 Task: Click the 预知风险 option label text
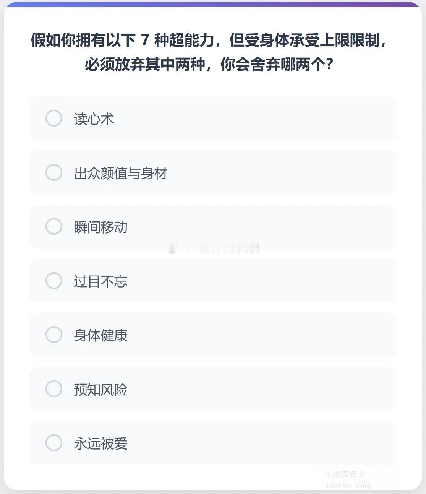point(100,390)
